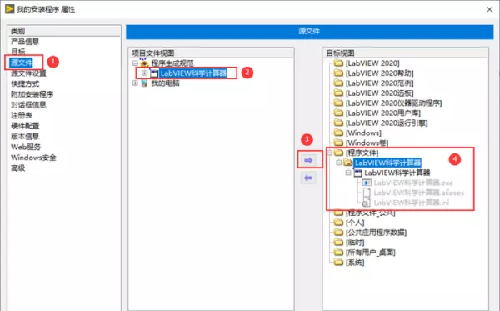Screen dimensions: 500x311
Task: Open Windows安全 category
Action: [x=33, y=158]
